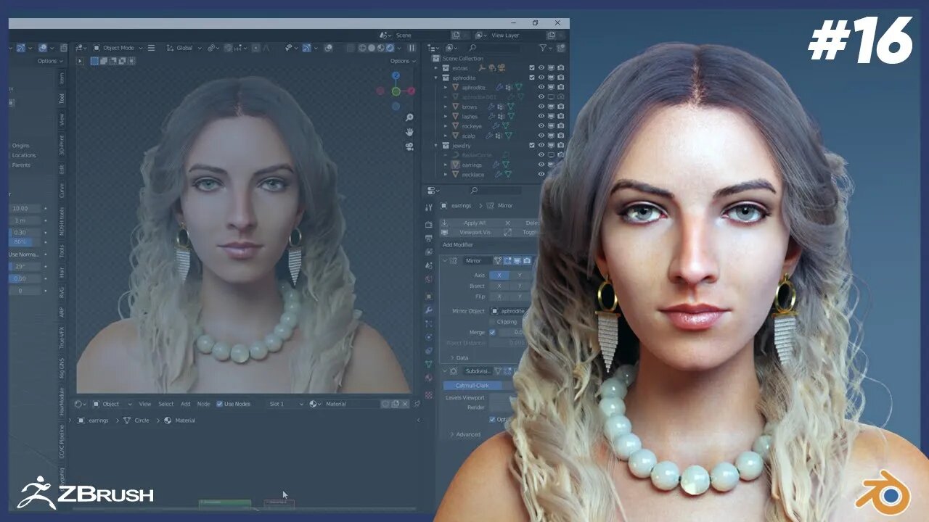
Task: Click the Bisect Y button
Action: (520, 286)
